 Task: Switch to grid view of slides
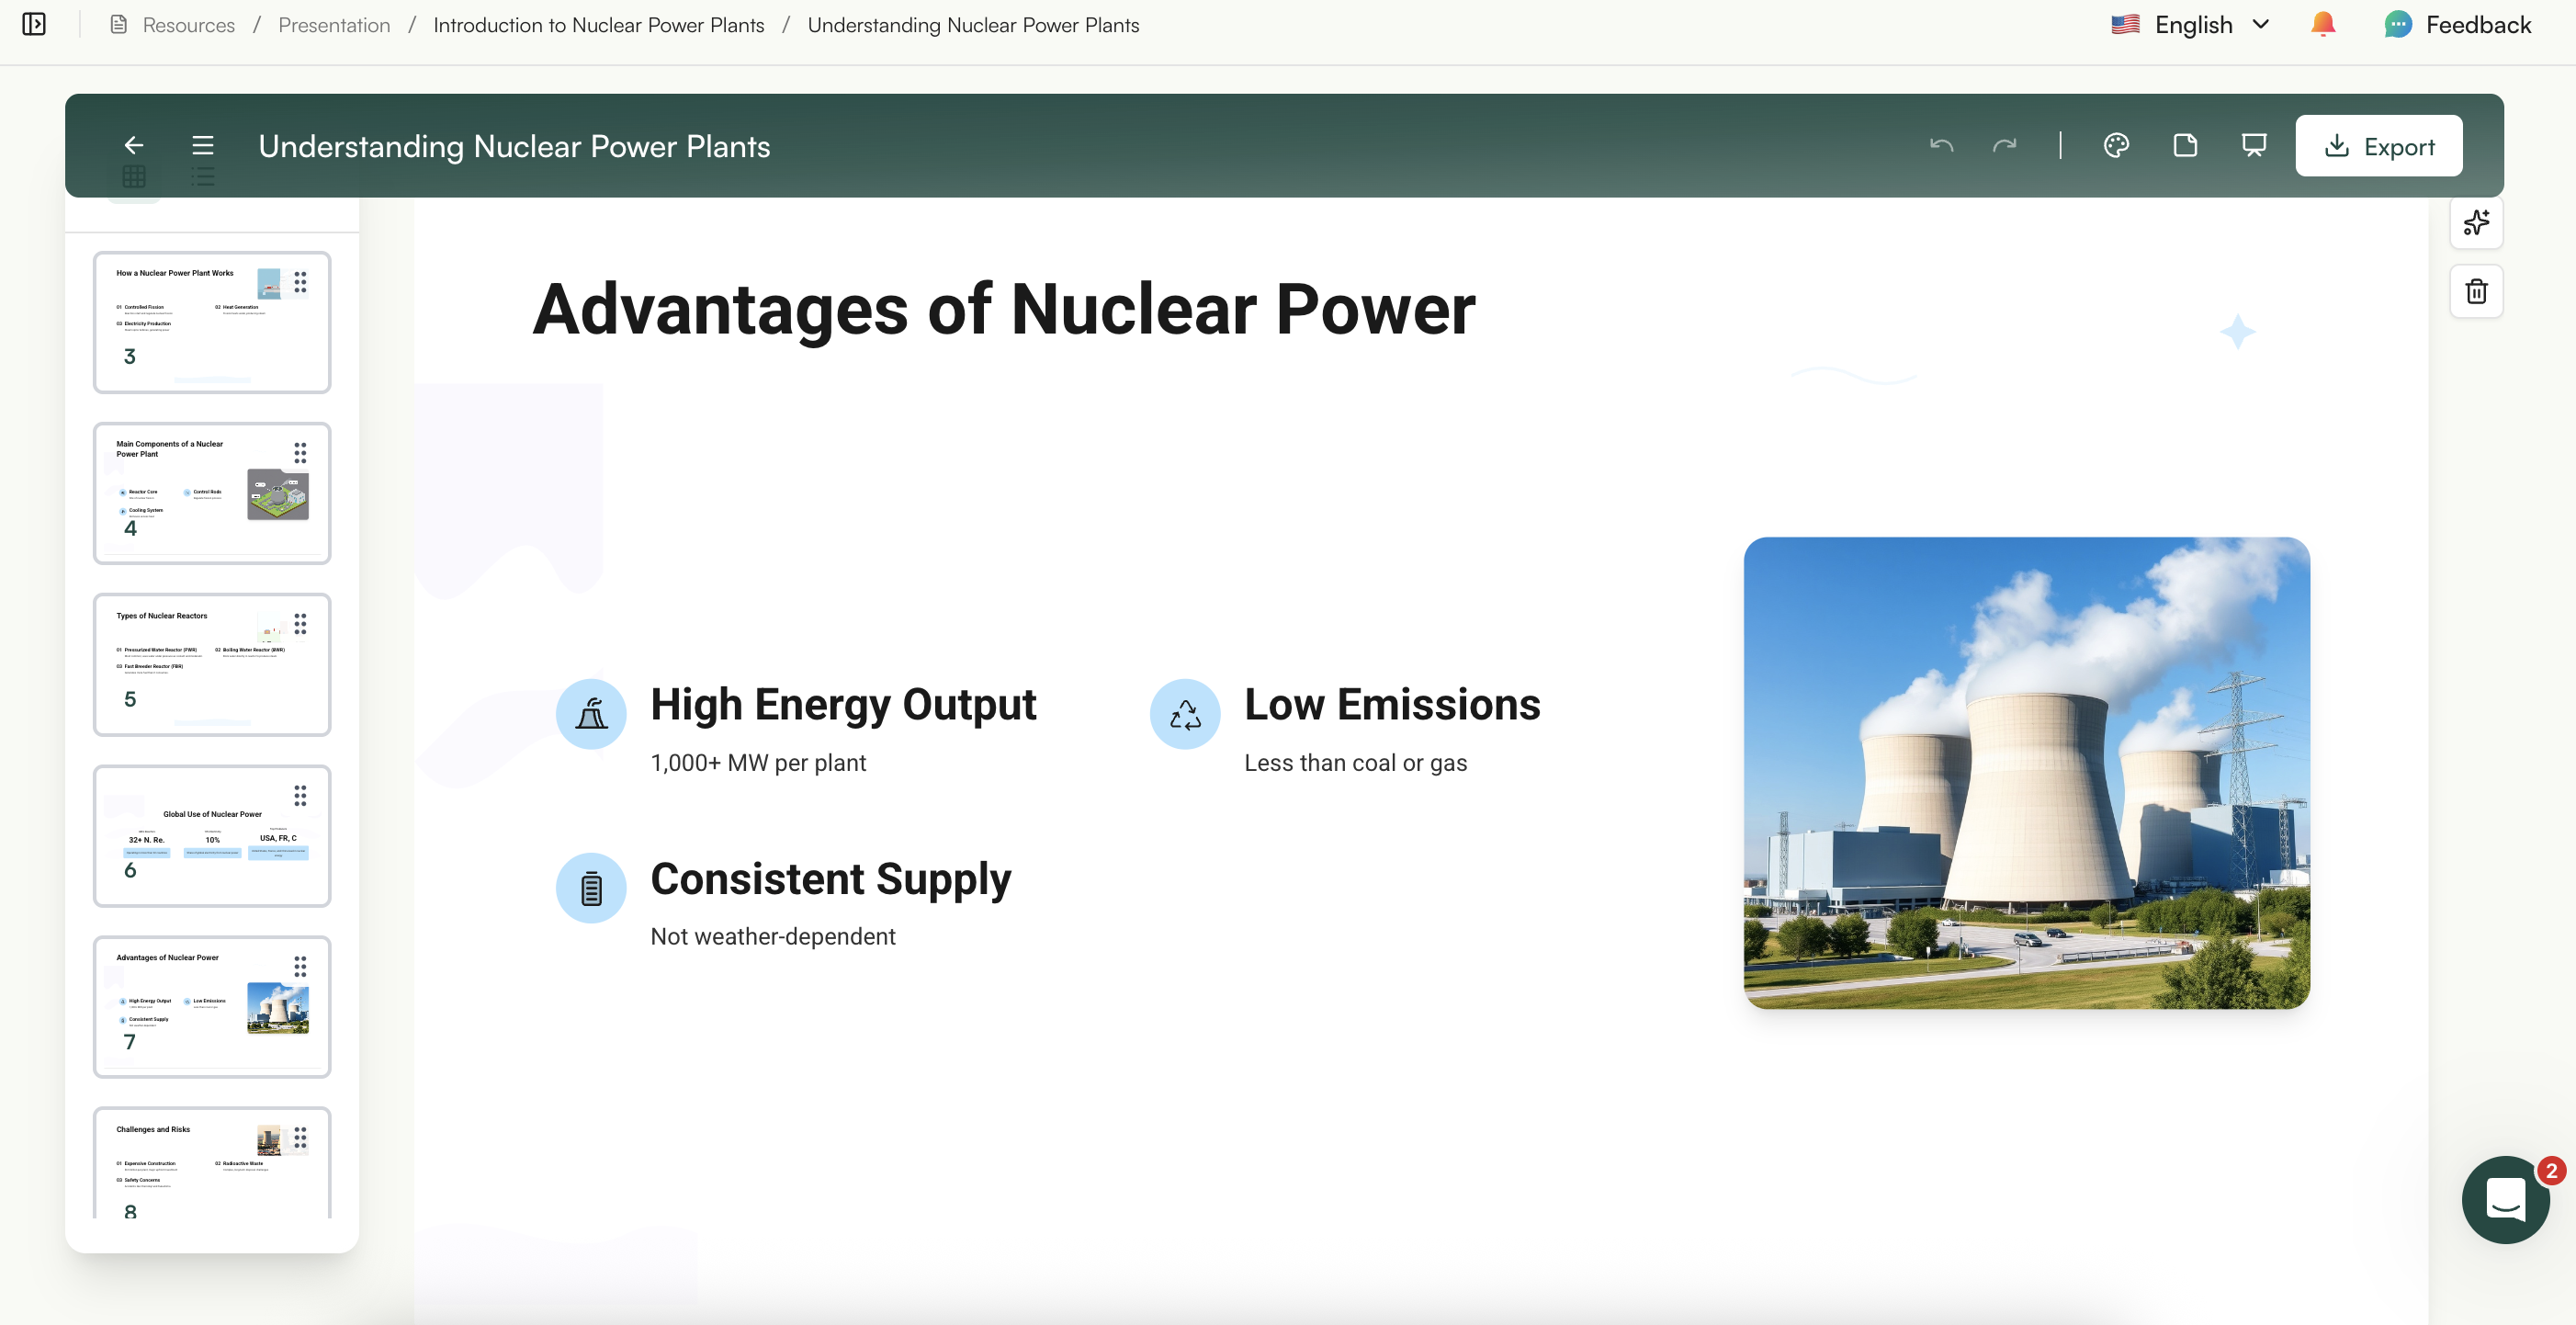(x=135, y=177)
